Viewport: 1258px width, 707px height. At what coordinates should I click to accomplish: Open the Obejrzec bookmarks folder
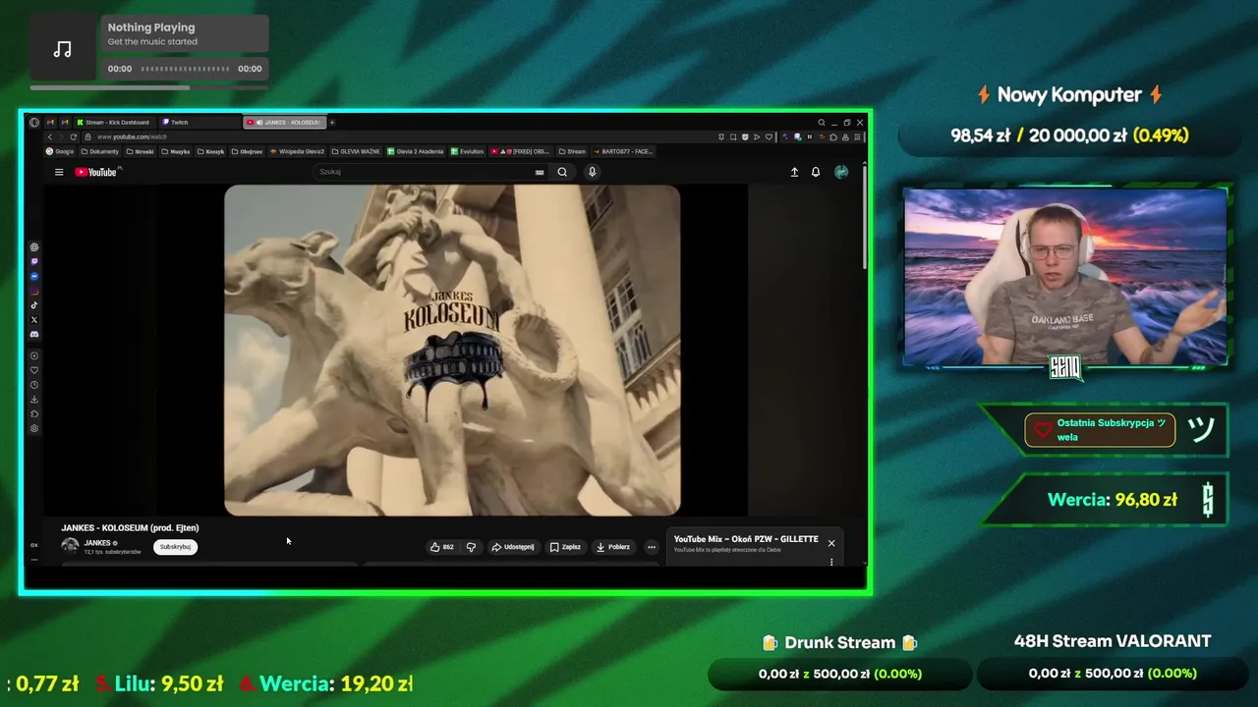[248, 151]
